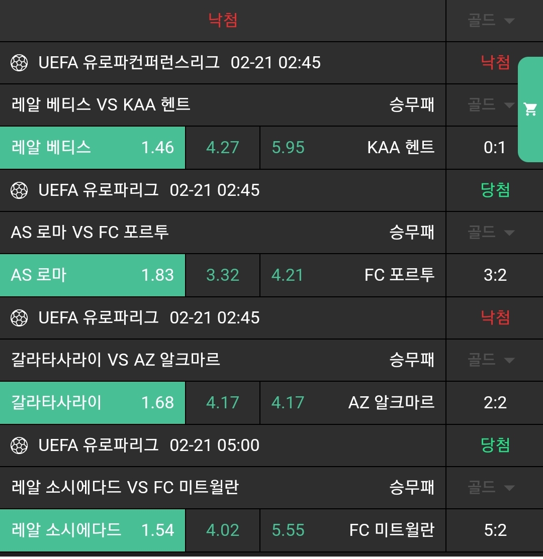The image size is (543, 559).
Task: Open the green shopping cart side tab
Action: (530, 109)
